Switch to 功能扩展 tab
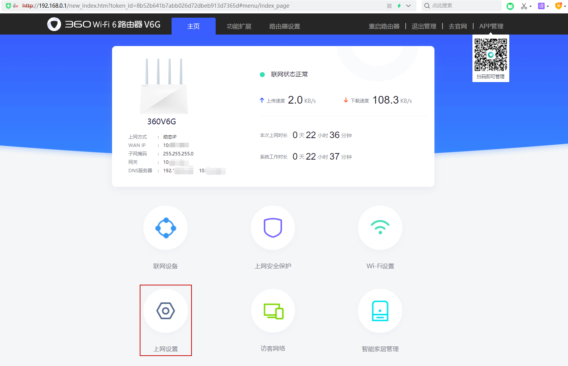 pos(239,26)
